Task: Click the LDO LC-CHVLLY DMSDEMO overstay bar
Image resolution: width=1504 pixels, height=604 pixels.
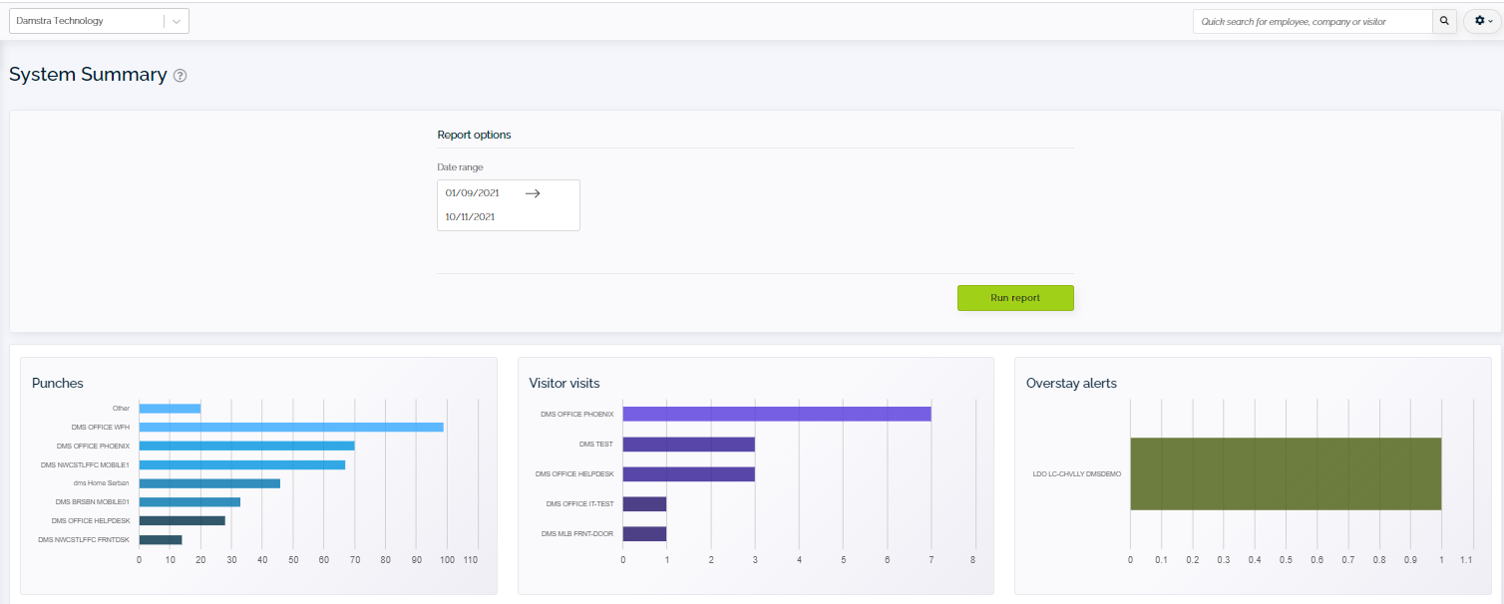Action: (1285, 473)
